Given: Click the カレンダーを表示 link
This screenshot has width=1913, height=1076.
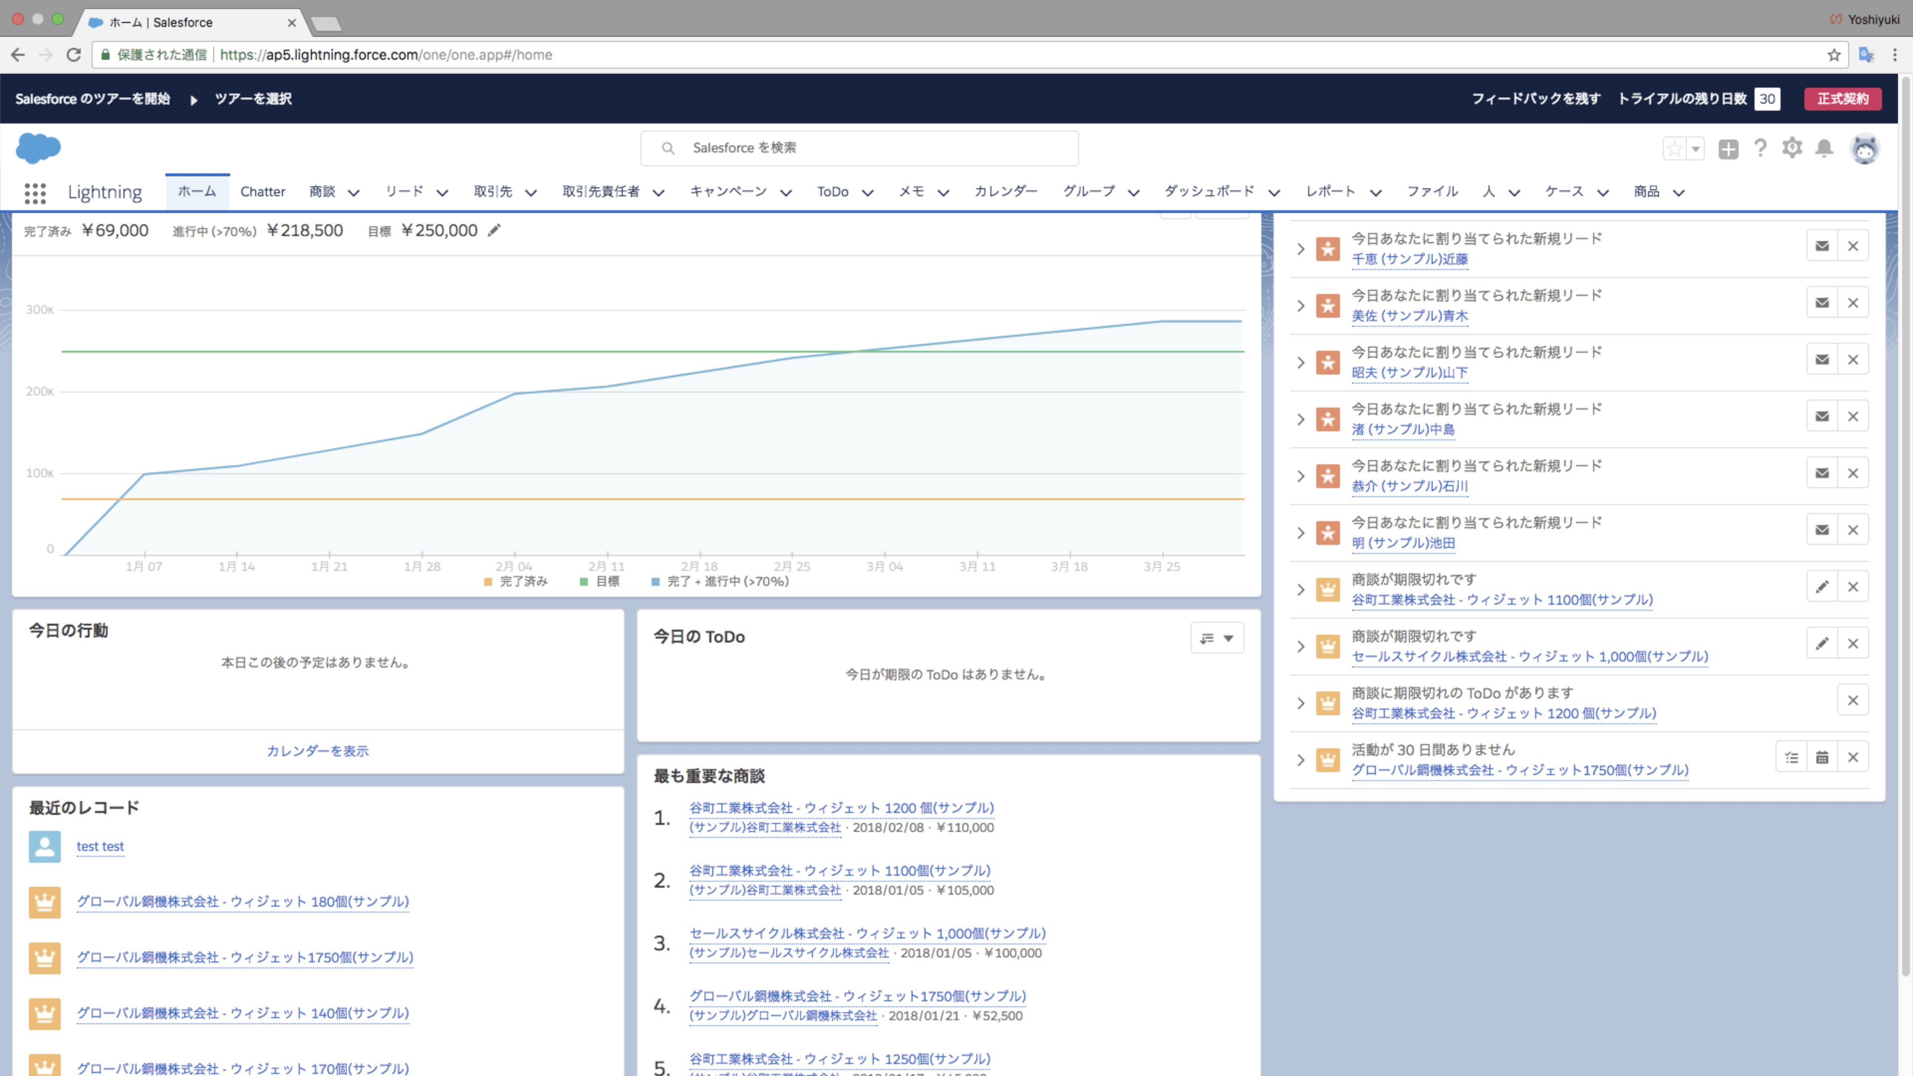Looking at the screenshot, I should coord(317,751).
